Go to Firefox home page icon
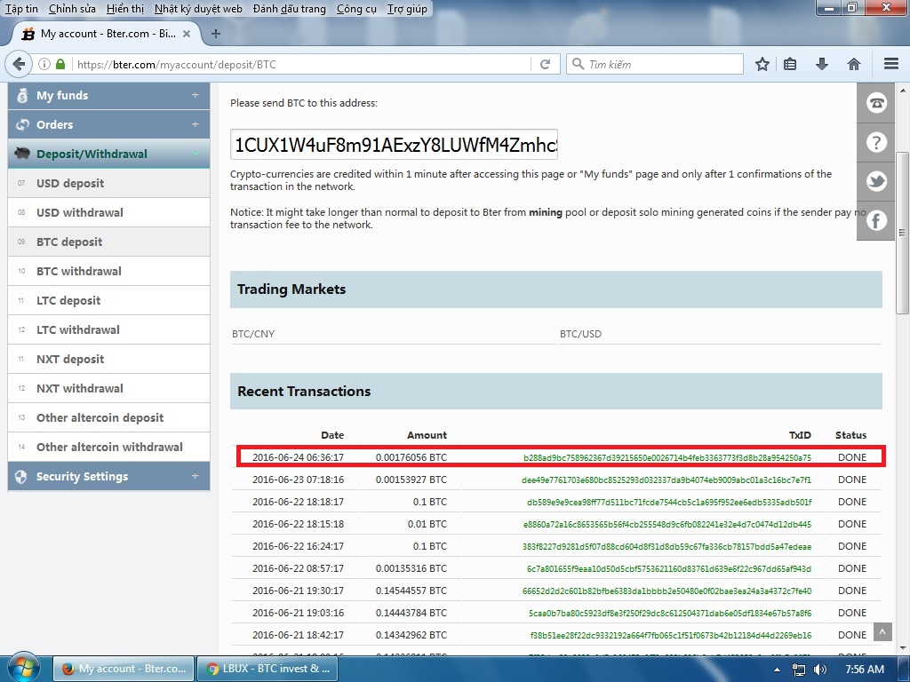This screenshot has width=910, height=682. tap(853, 64)
